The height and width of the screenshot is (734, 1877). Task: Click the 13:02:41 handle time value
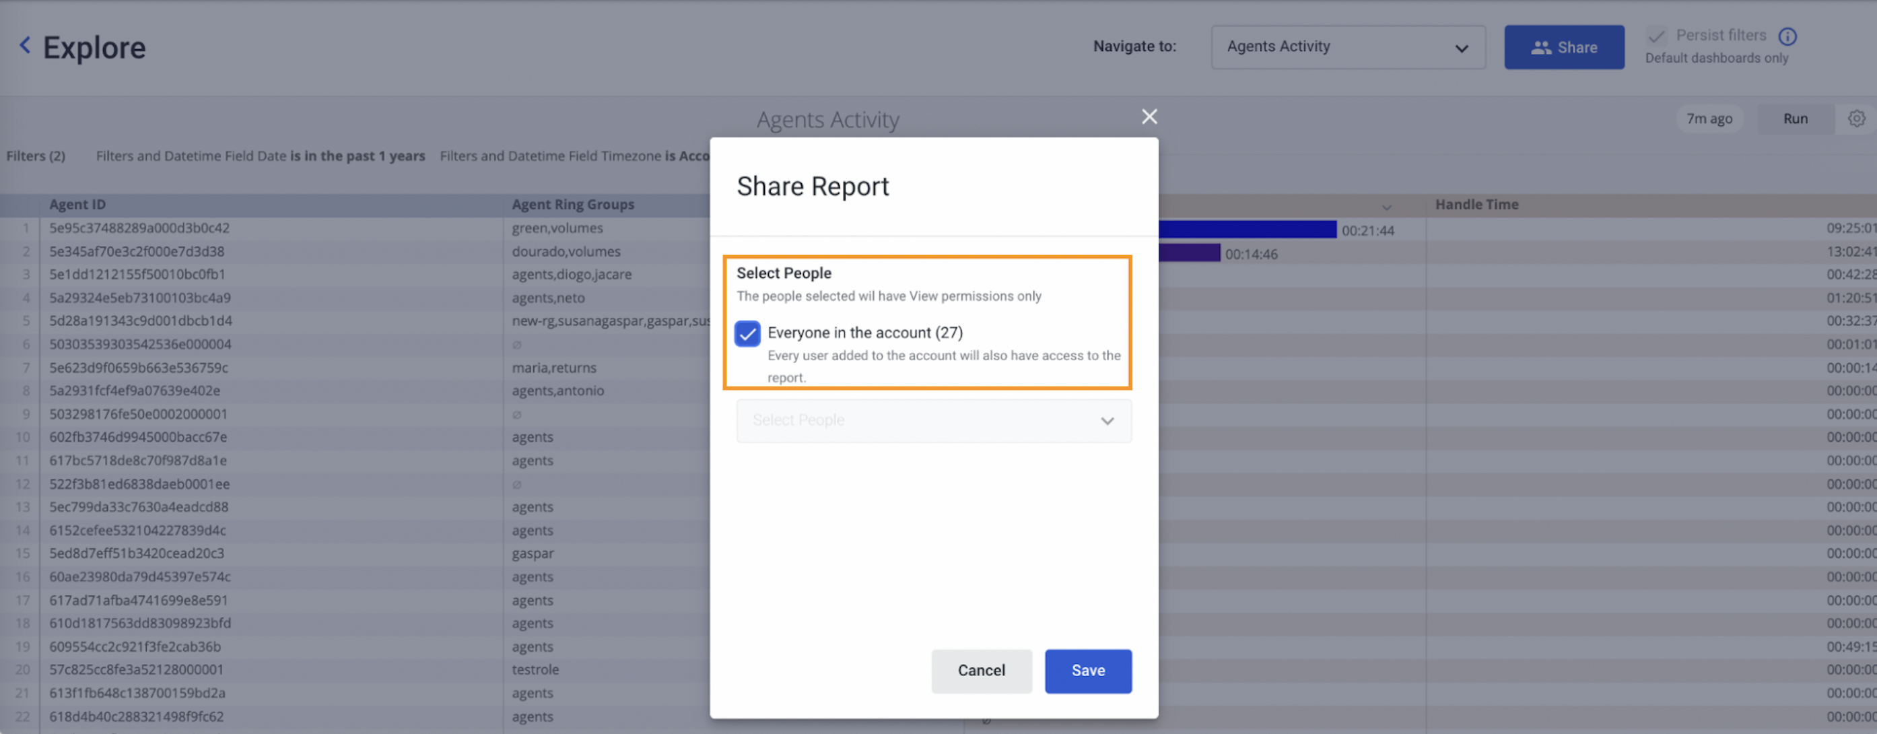pos(1850,251)
